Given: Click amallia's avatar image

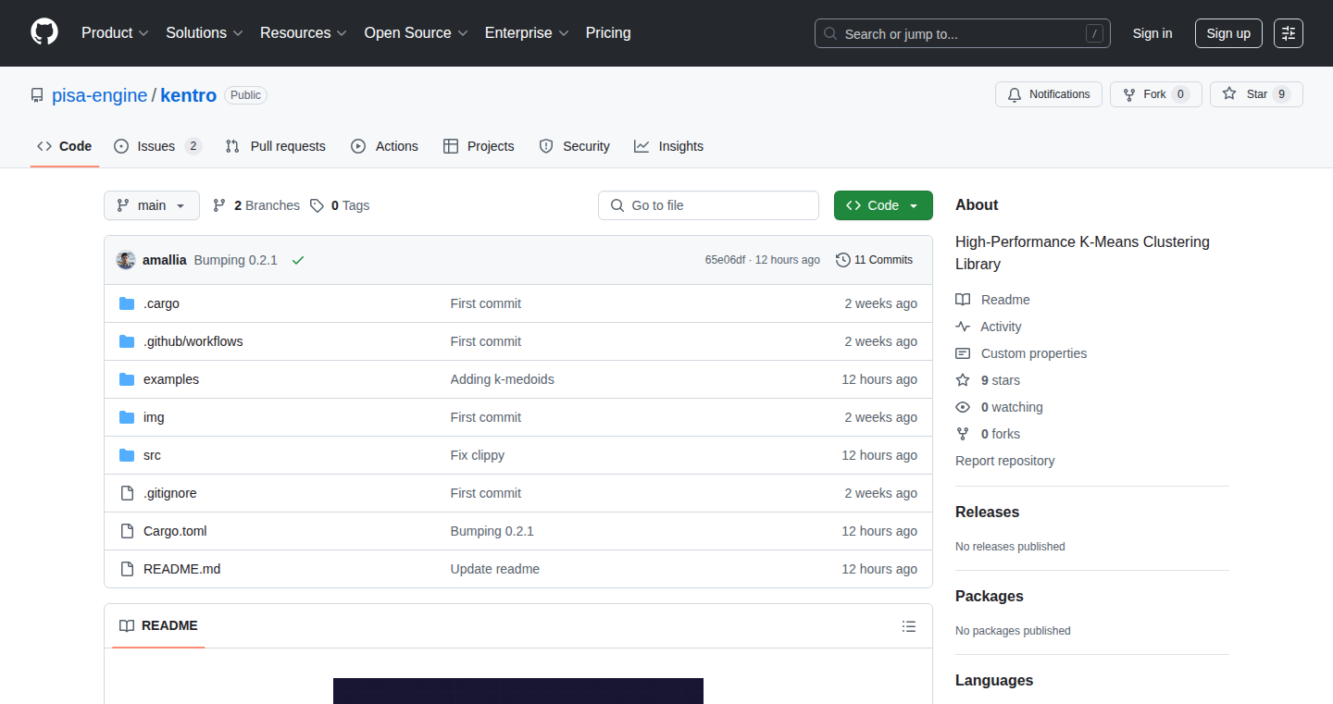Looking at the screenshot, I should point(126,260).
